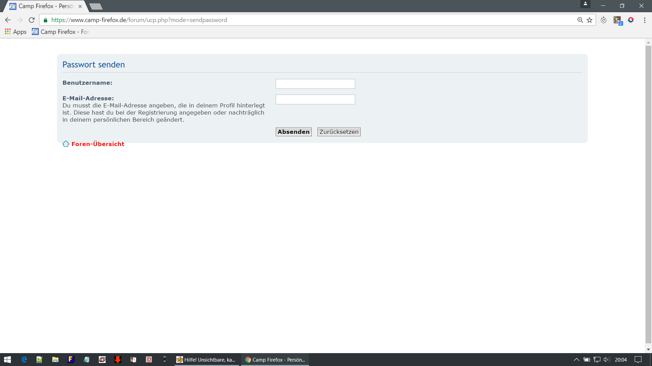Show hidden system tray icons
Screen dimensions: 652x366
pyautogui.click(x=576, y=360)
